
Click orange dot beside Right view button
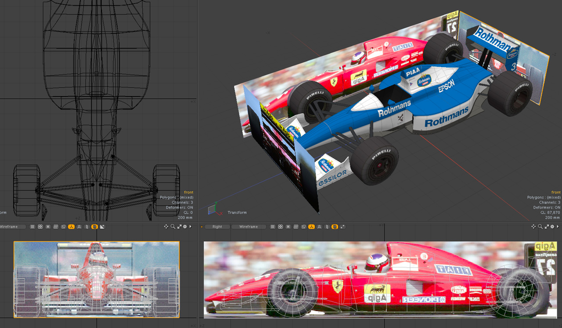click(202, 227)
